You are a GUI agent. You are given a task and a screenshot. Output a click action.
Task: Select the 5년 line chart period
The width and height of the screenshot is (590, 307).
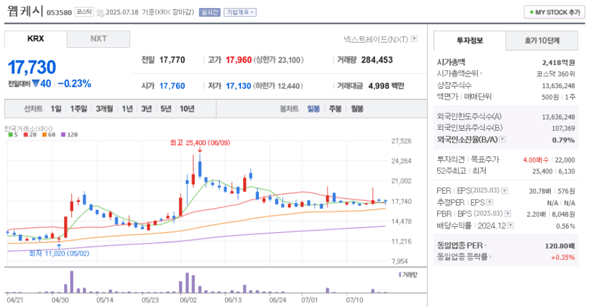[166, 109]
